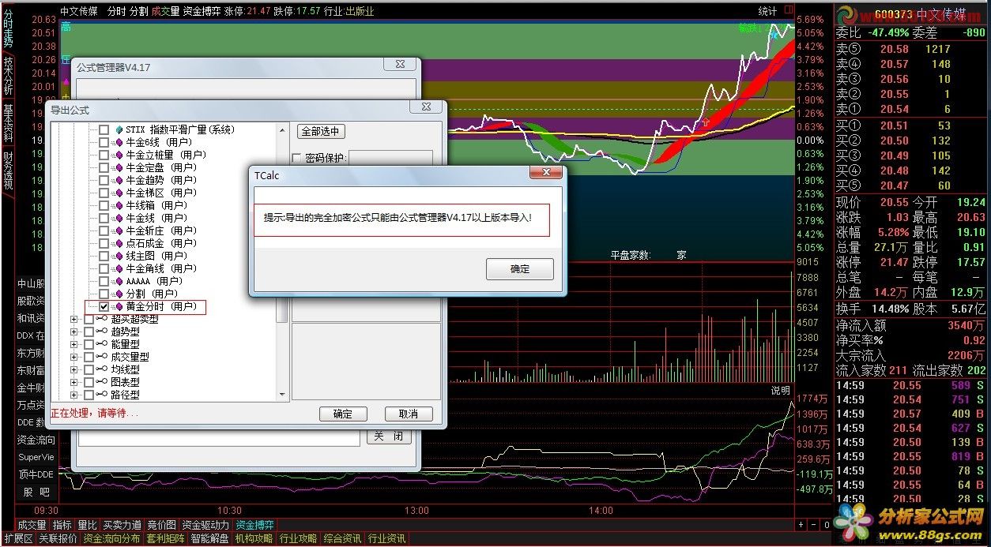This screenshot has width=991, height=547.
Task: Switch to the 量比 tab
Action: click(x=87, y=525)
